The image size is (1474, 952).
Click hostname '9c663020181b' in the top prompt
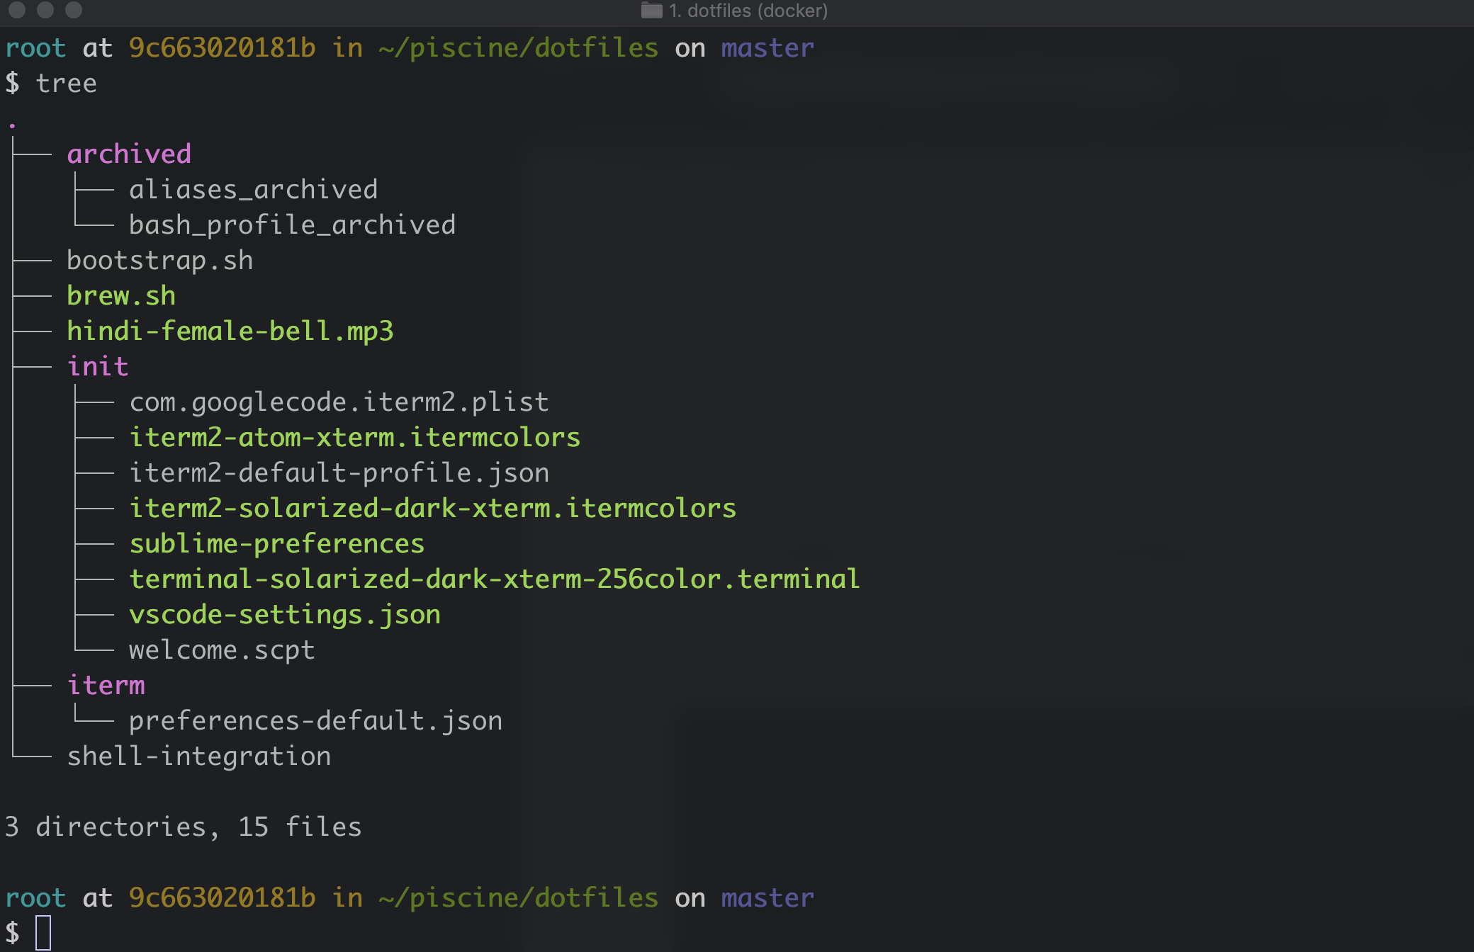click(x=223, y=48)
